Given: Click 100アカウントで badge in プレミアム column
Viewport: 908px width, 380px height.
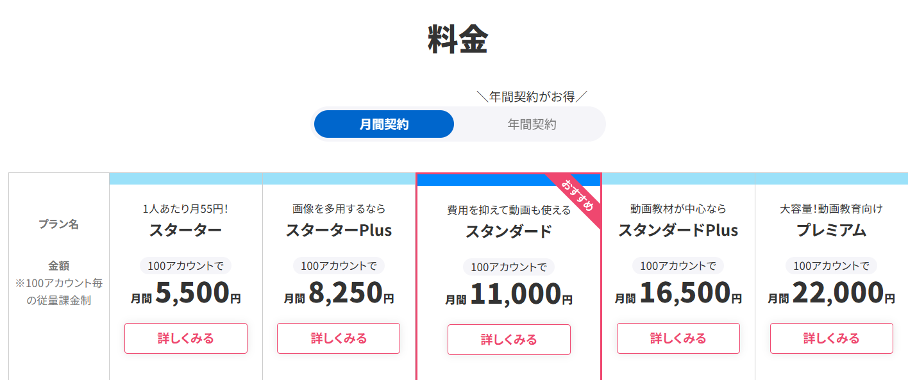Looking at the screenshot, I should coord(832,266).
